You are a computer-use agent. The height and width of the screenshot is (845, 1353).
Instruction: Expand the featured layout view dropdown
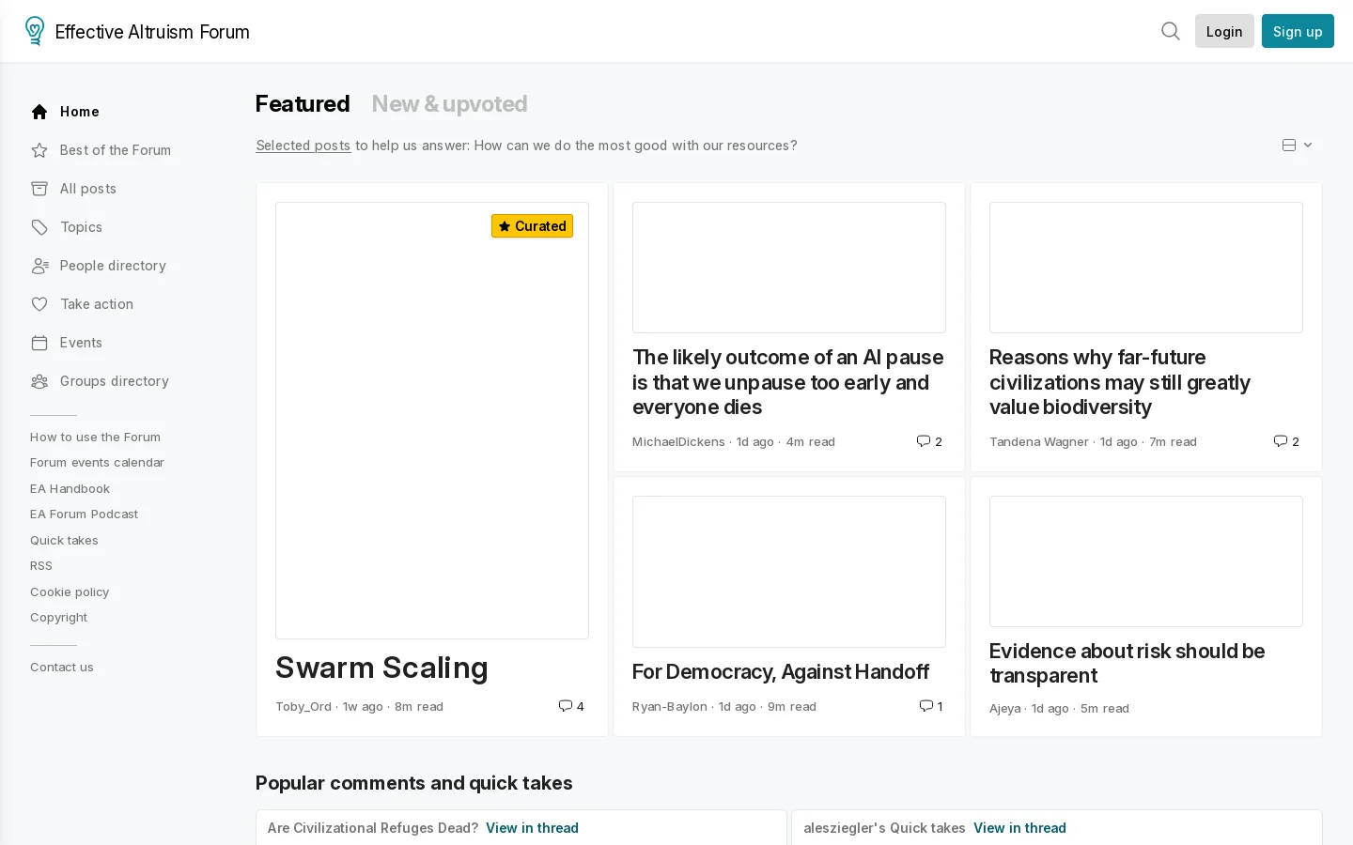click(1297, 146)
